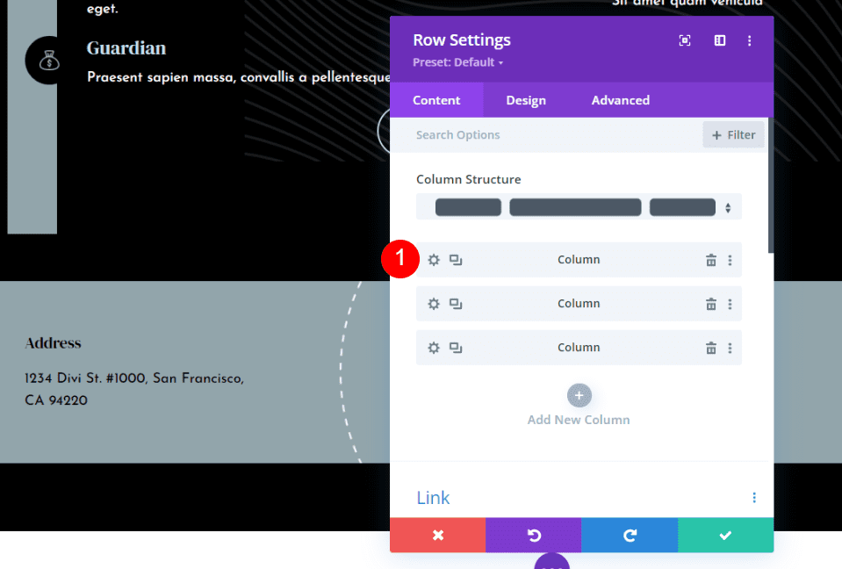Click the Search Options field

[x=527, y=134]
